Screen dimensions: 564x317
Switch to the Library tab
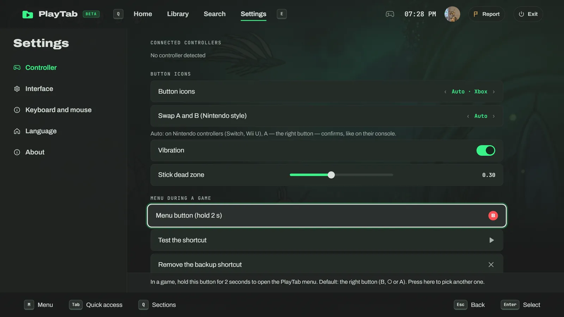(178, 14)
